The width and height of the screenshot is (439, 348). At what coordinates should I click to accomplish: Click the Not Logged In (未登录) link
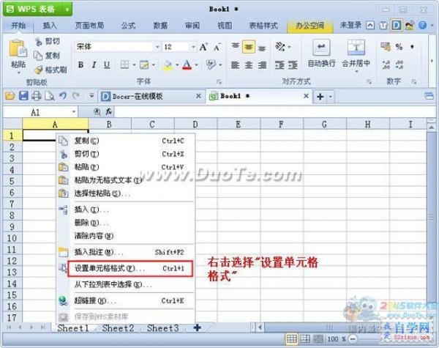(x=350, y=25)
